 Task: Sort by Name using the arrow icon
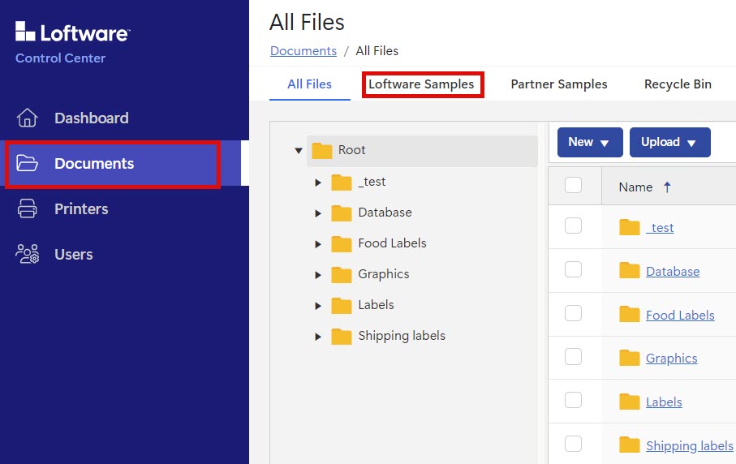point(667,187)
